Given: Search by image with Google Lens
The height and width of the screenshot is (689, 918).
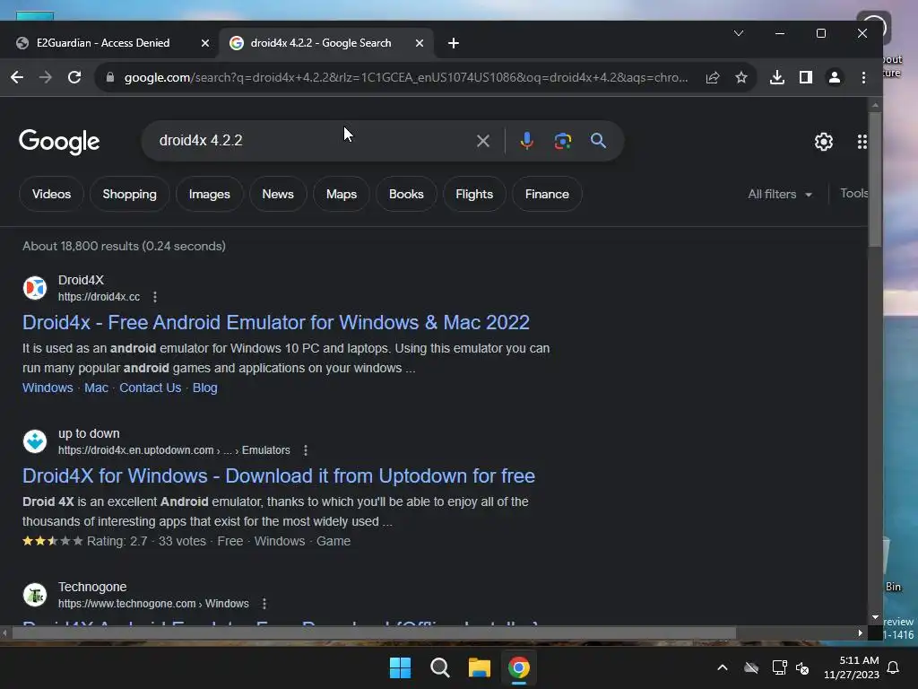Looking at the screenshot, I should (x=563, y=141).
